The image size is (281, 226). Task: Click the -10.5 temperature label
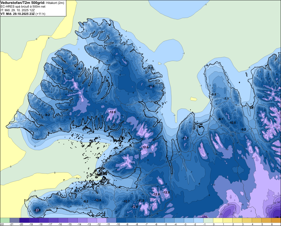point(232,123)
